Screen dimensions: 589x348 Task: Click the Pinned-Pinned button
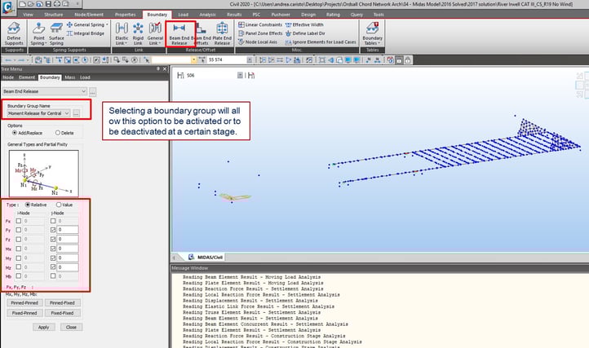(24, 302)
